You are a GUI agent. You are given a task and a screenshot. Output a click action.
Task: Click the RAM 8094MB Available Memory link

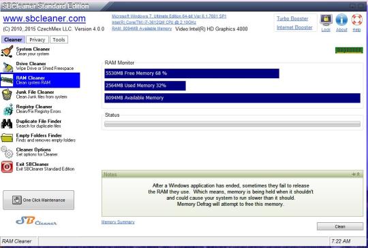pos(142,29)
